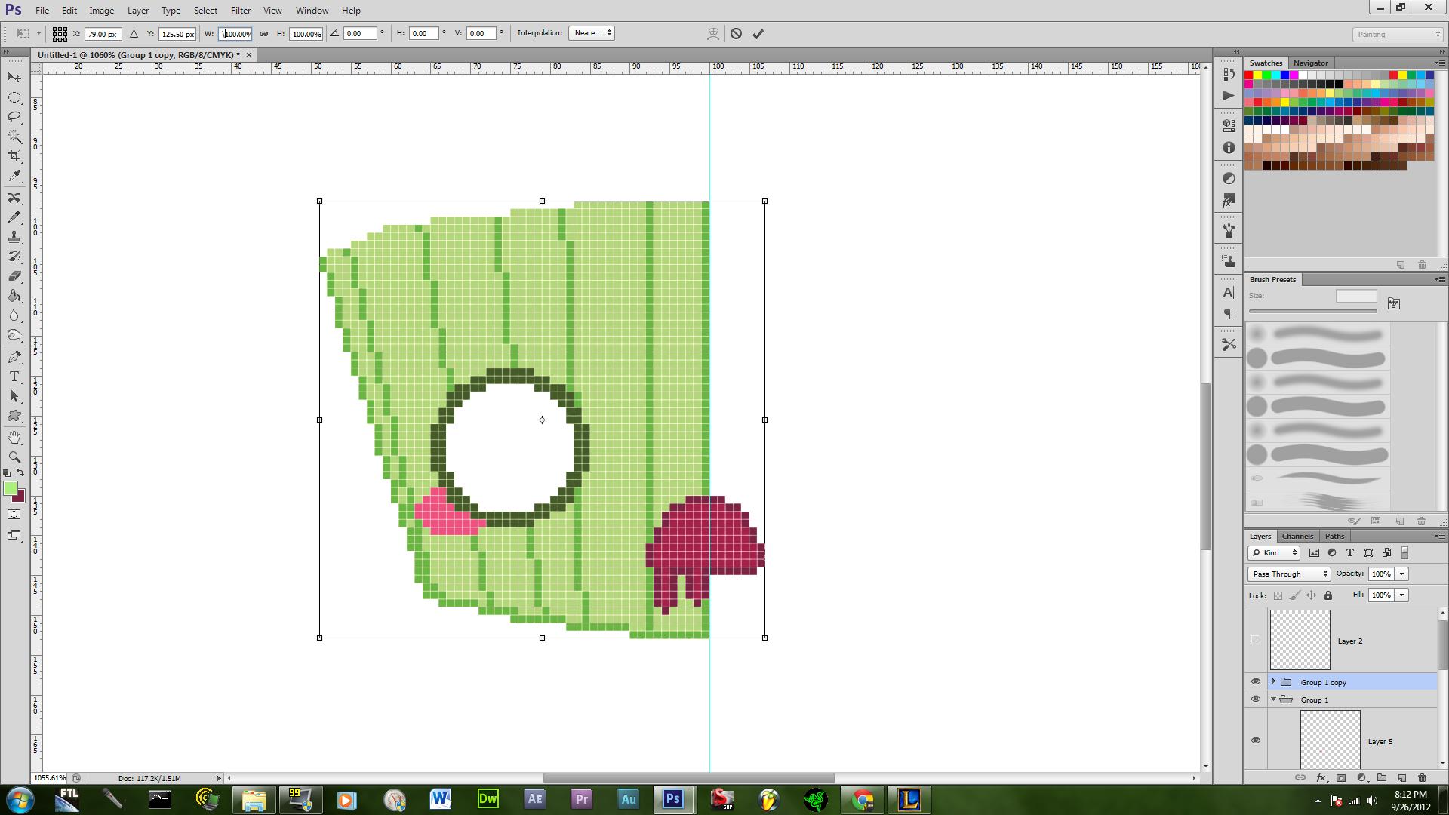1449x815 pixels.
Task: Switch to the Channels tab
Action: coord(1297,536)
